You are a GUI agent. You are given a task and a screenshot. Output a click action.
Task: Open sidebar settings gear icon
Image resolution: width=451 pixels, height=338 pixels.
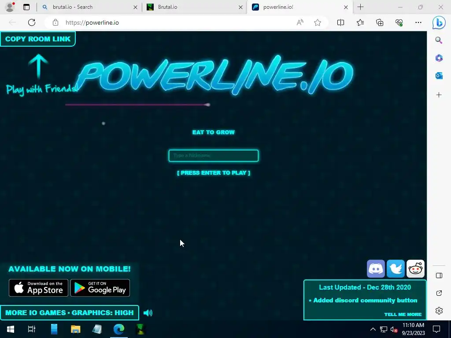click(x=439, y=311)
